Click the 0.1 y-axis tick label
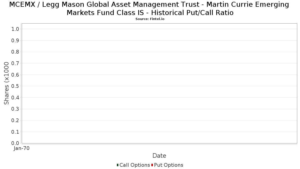 tap(15, 132)
